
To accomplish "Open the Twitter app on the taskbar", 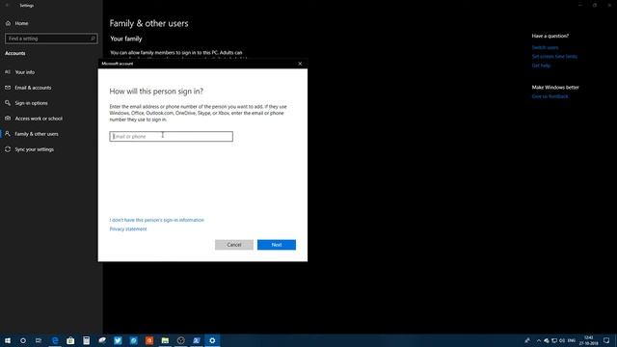I will tap(118, 340).
